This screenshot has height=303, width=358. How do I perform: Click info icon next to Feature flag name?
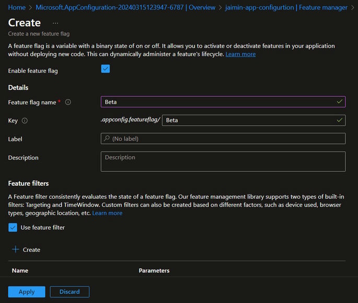[68, 103]
